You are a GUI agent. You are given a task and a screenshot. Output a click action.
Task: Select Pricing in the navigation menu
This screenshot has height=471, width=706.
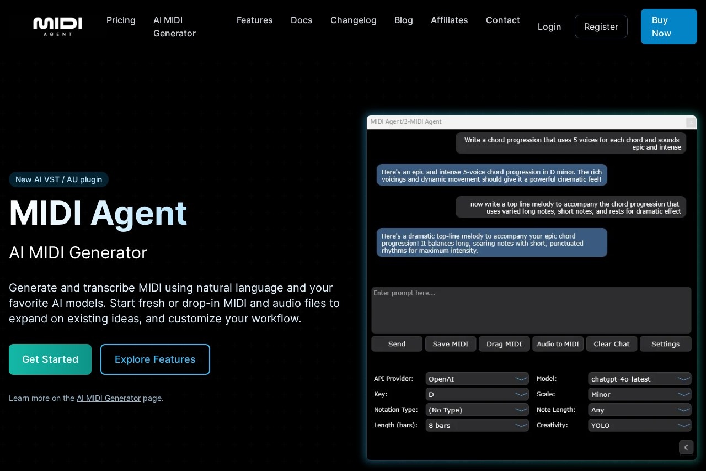click(x=121, y=20)
